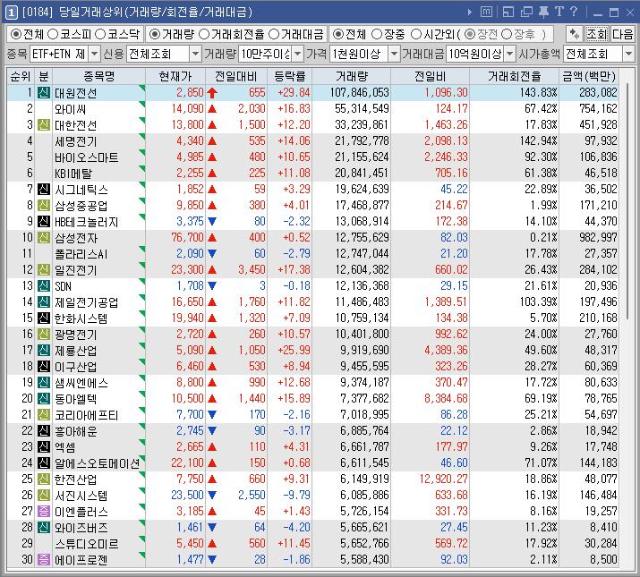Click the 신 badge next to 와이즈버즈
The width and height of the screenshot is (640, 577).
coord(44,527)
